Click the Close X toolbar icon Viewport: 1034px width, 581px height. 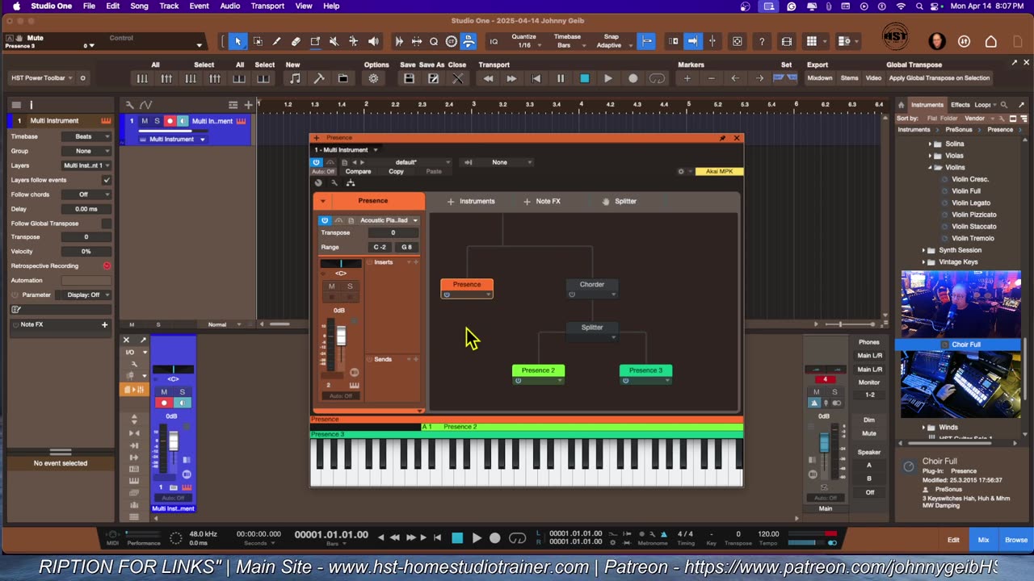(x=457, y=78)
